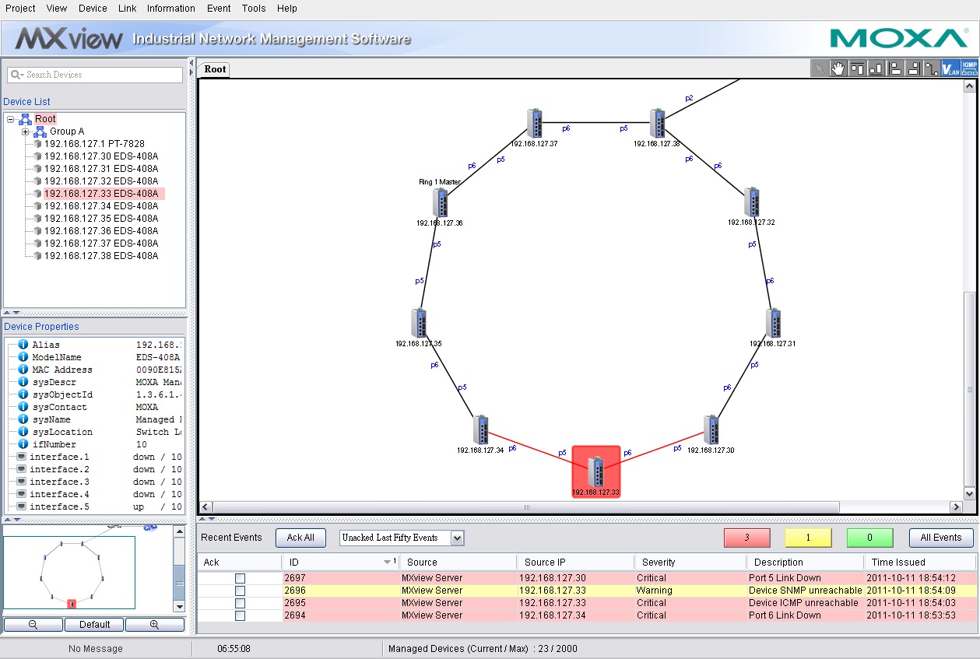Click the align right tool

[913, 68]
